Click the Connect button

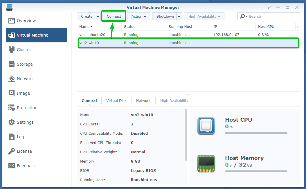coord(114,17)
